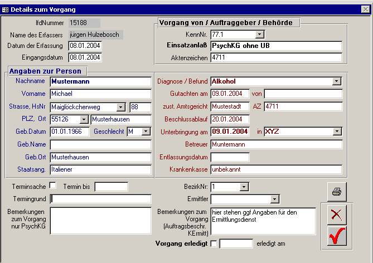Close the Details zum Vorgang window
This screenshot has height=263, width=373.
365,9
